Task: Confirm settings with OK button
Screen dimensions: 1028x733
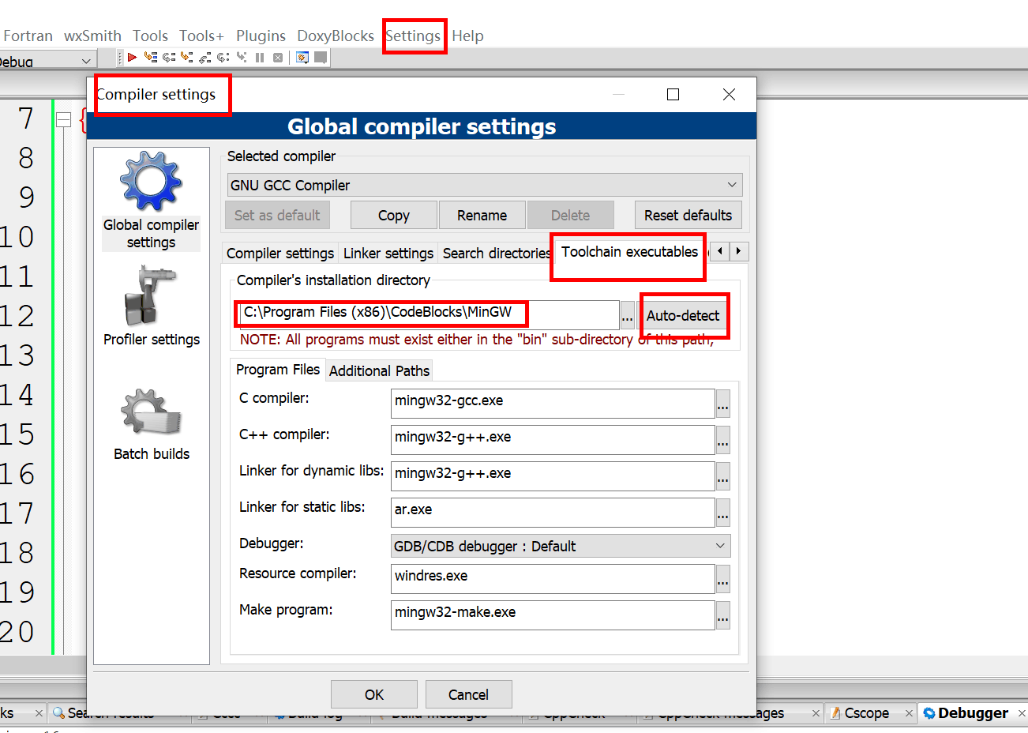Action: [374, 694]
